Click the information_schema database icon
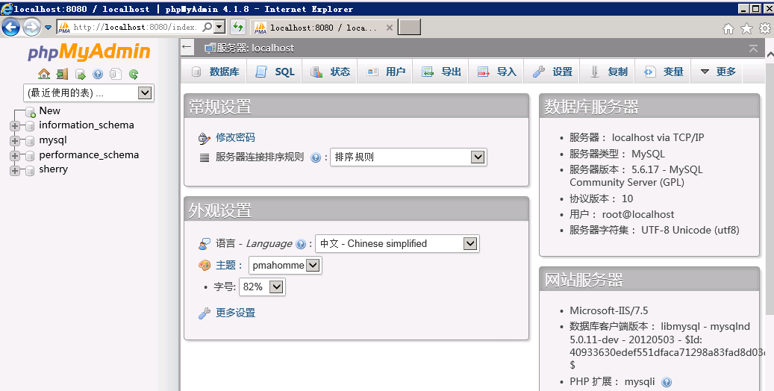The width and height of the screenshot is (774, 391). point(30,126)
